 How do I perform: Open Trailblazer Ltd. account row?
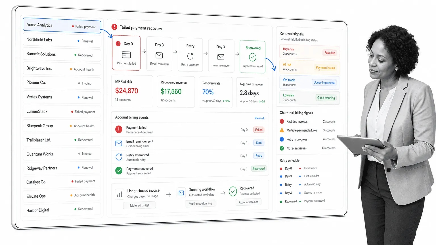pyautogui.click(x=62, y=140)
